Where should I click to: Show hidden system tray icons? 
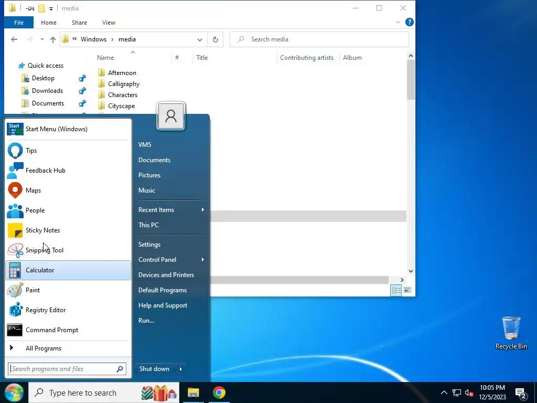(x=444, y=393)
